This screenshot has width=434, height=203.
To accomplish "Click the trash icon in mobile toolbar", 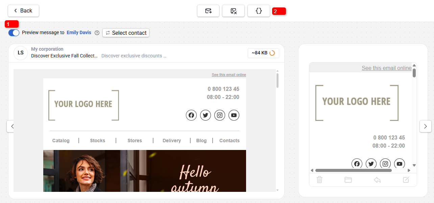I will [x=319, y=180].
